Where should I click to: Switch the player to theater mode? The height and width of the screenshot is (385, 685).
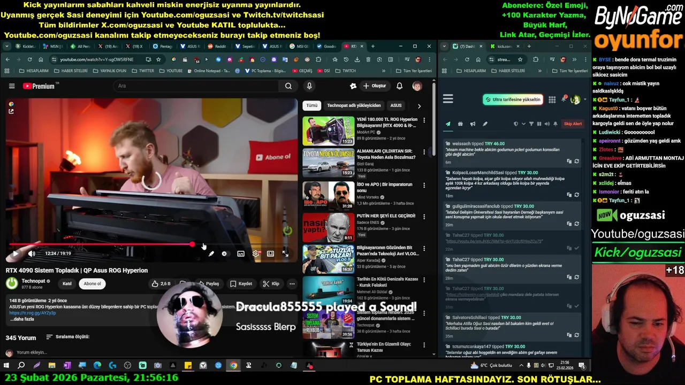271,253
